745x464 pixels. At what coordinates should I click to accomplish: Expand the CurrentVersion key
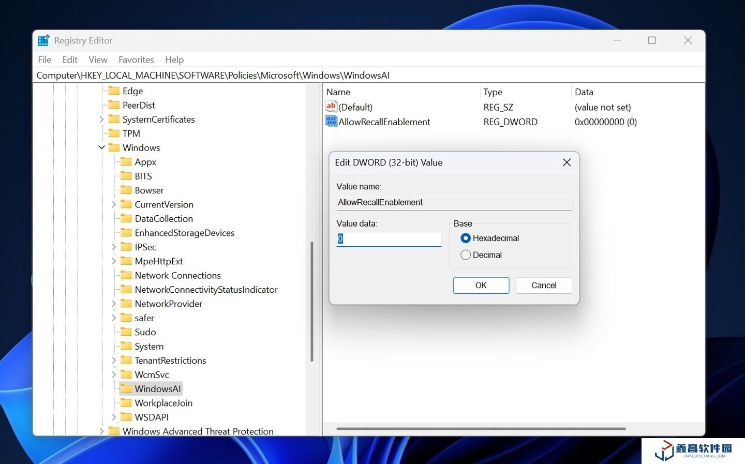coord(114,205)
